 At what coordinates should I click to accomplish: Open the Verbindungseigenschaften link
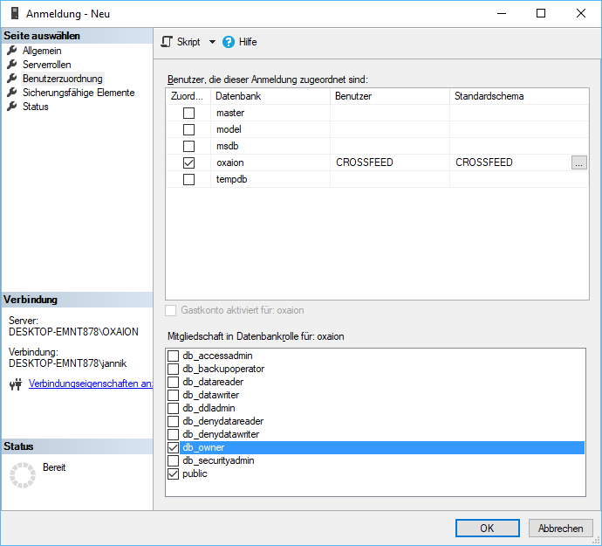[x=91, y=384]
